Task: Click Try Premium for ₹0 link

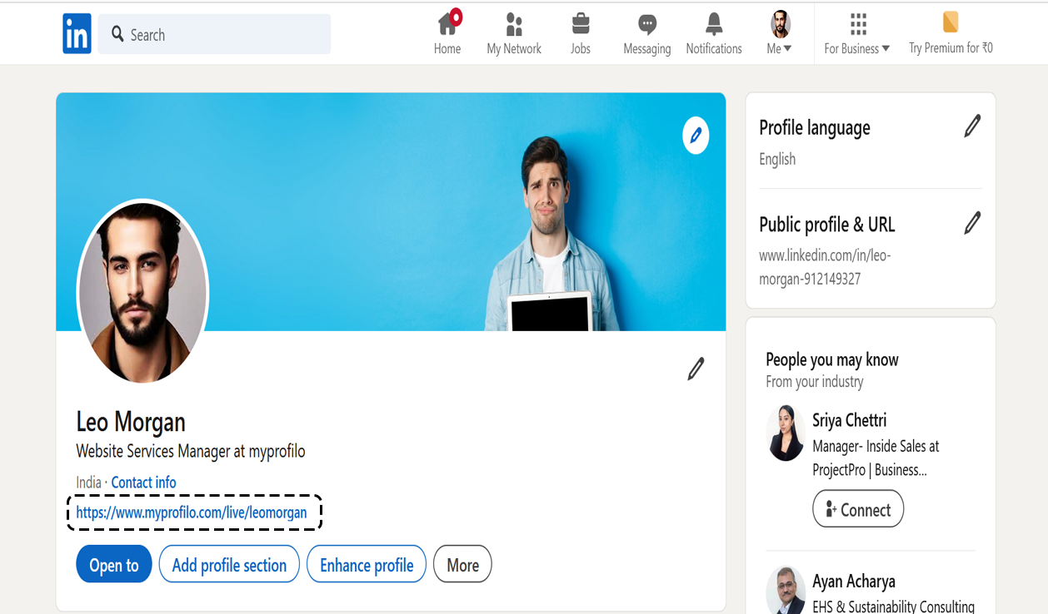Action: click(951, 48)
